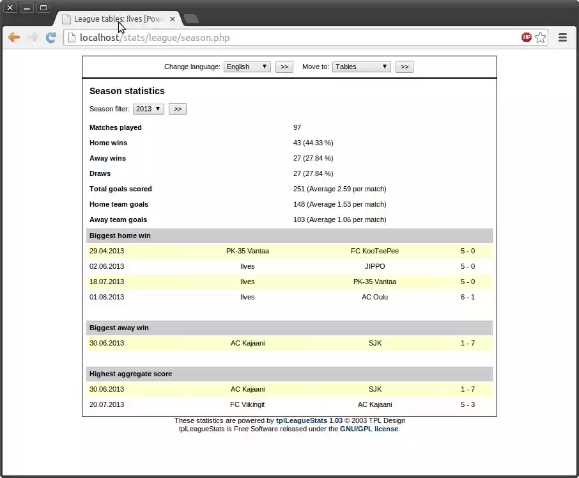Open the AdBlock Plus extension icon
The image size is (579, 478).
click(525, 37)
